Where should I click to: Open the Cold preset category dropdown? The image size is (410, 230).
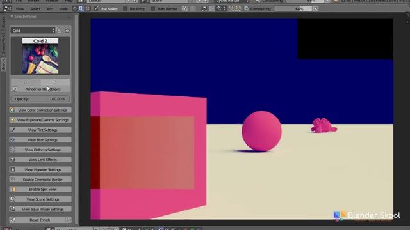pos(33,31)
